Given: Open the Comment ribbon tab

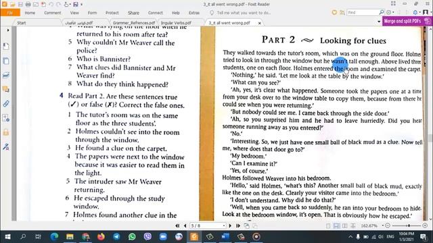Looking at the screenshot, I should tap(53, 13).
